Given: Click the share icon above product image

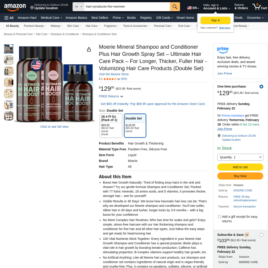Looking at the screenshot, I should click(x=89, y=50).
